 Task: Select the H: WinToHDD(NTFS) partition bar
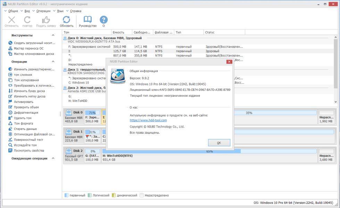[209, 155]
